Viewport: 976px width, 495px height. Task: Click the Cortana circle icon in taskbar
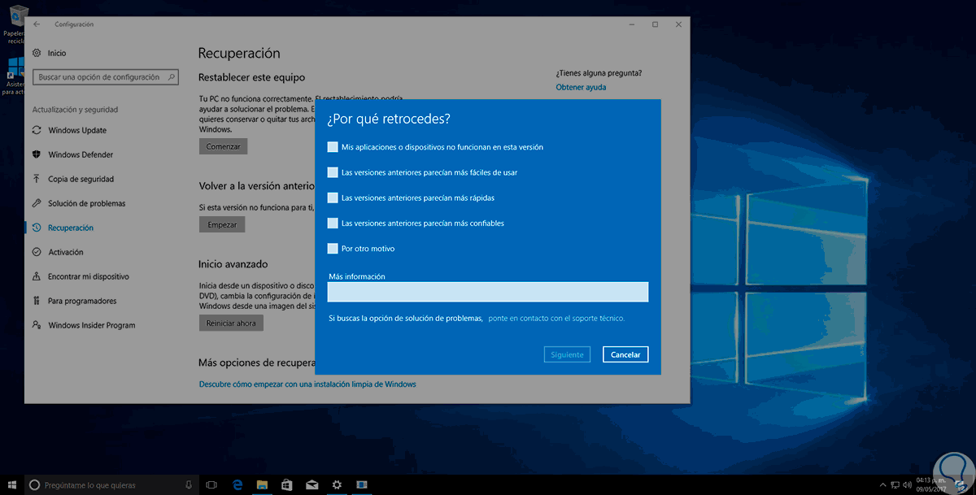point(35,484)
